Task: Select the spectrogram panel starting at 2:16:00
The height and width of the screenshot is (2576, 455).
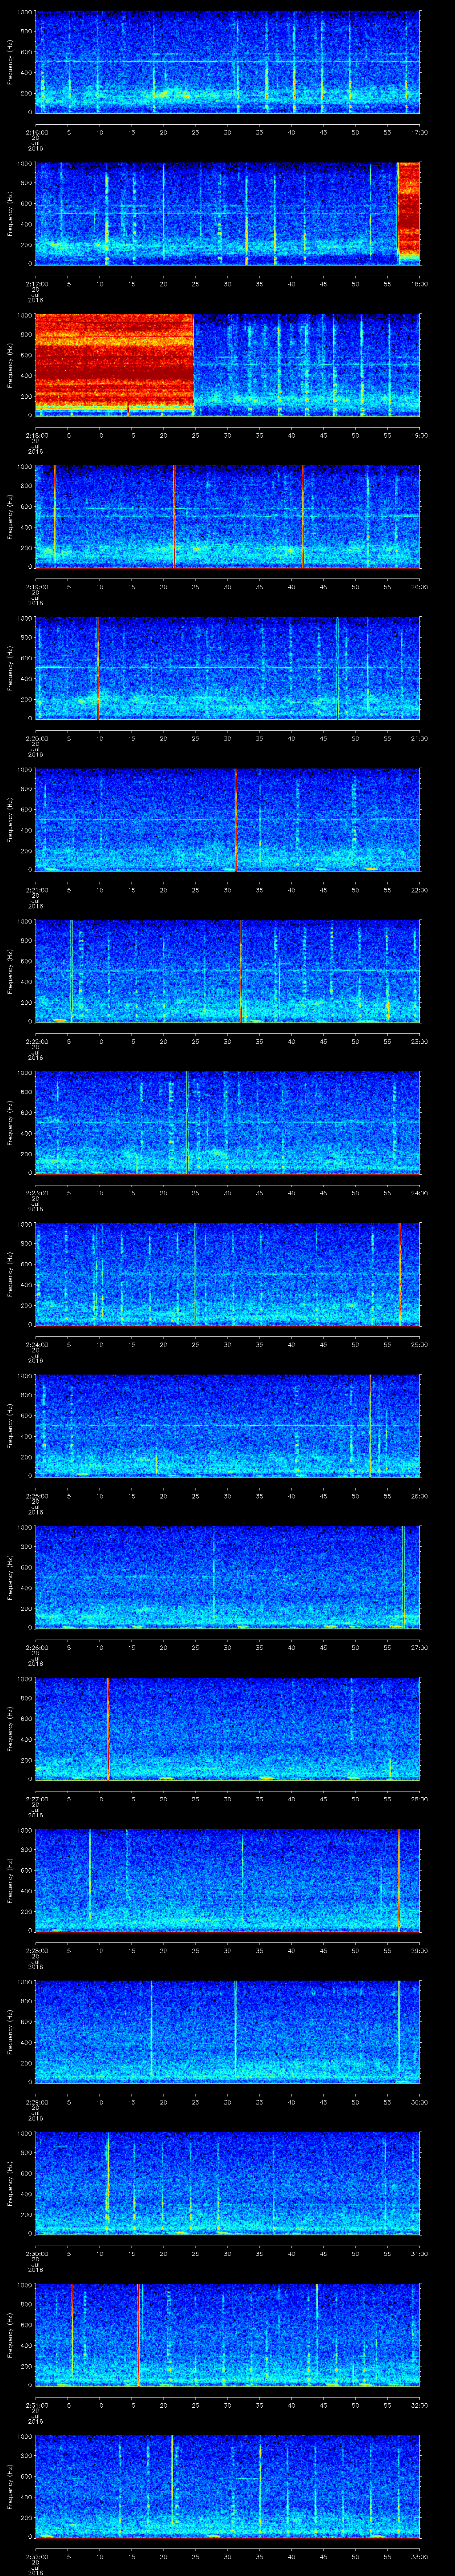Action: pos(227,62)
